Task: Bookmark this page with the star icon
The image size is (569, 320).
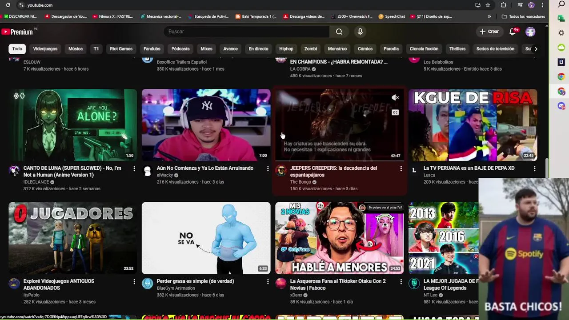Action: [488, 5]
